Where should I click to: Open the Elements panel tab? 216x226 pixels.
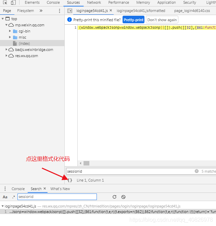tap(32, 3)
